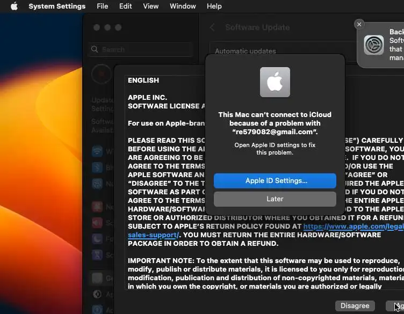Open the Window menu

(183, 6)
